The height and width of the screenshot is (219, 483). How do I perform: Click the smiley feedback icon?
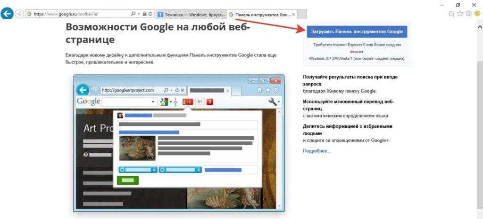coord(477,14)
